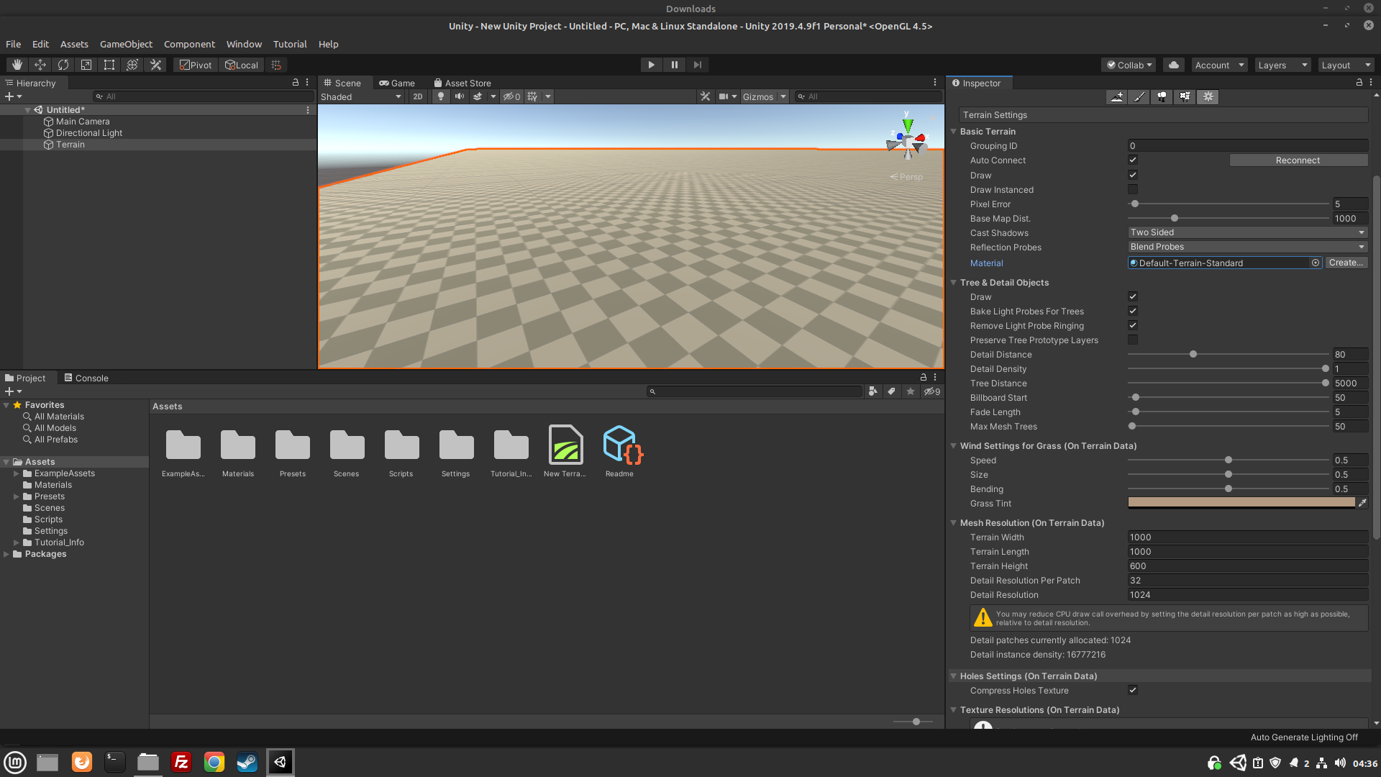Open the GameObject menu
This screenshot has height=777, width=1381.
point(126,44)
